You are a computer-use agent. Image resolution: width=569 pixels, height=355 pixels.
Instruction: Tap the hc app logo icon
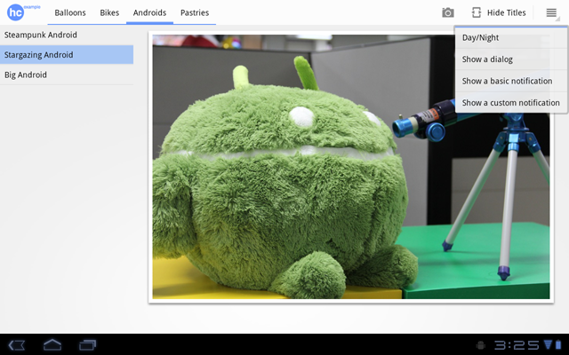coord(16,12)
